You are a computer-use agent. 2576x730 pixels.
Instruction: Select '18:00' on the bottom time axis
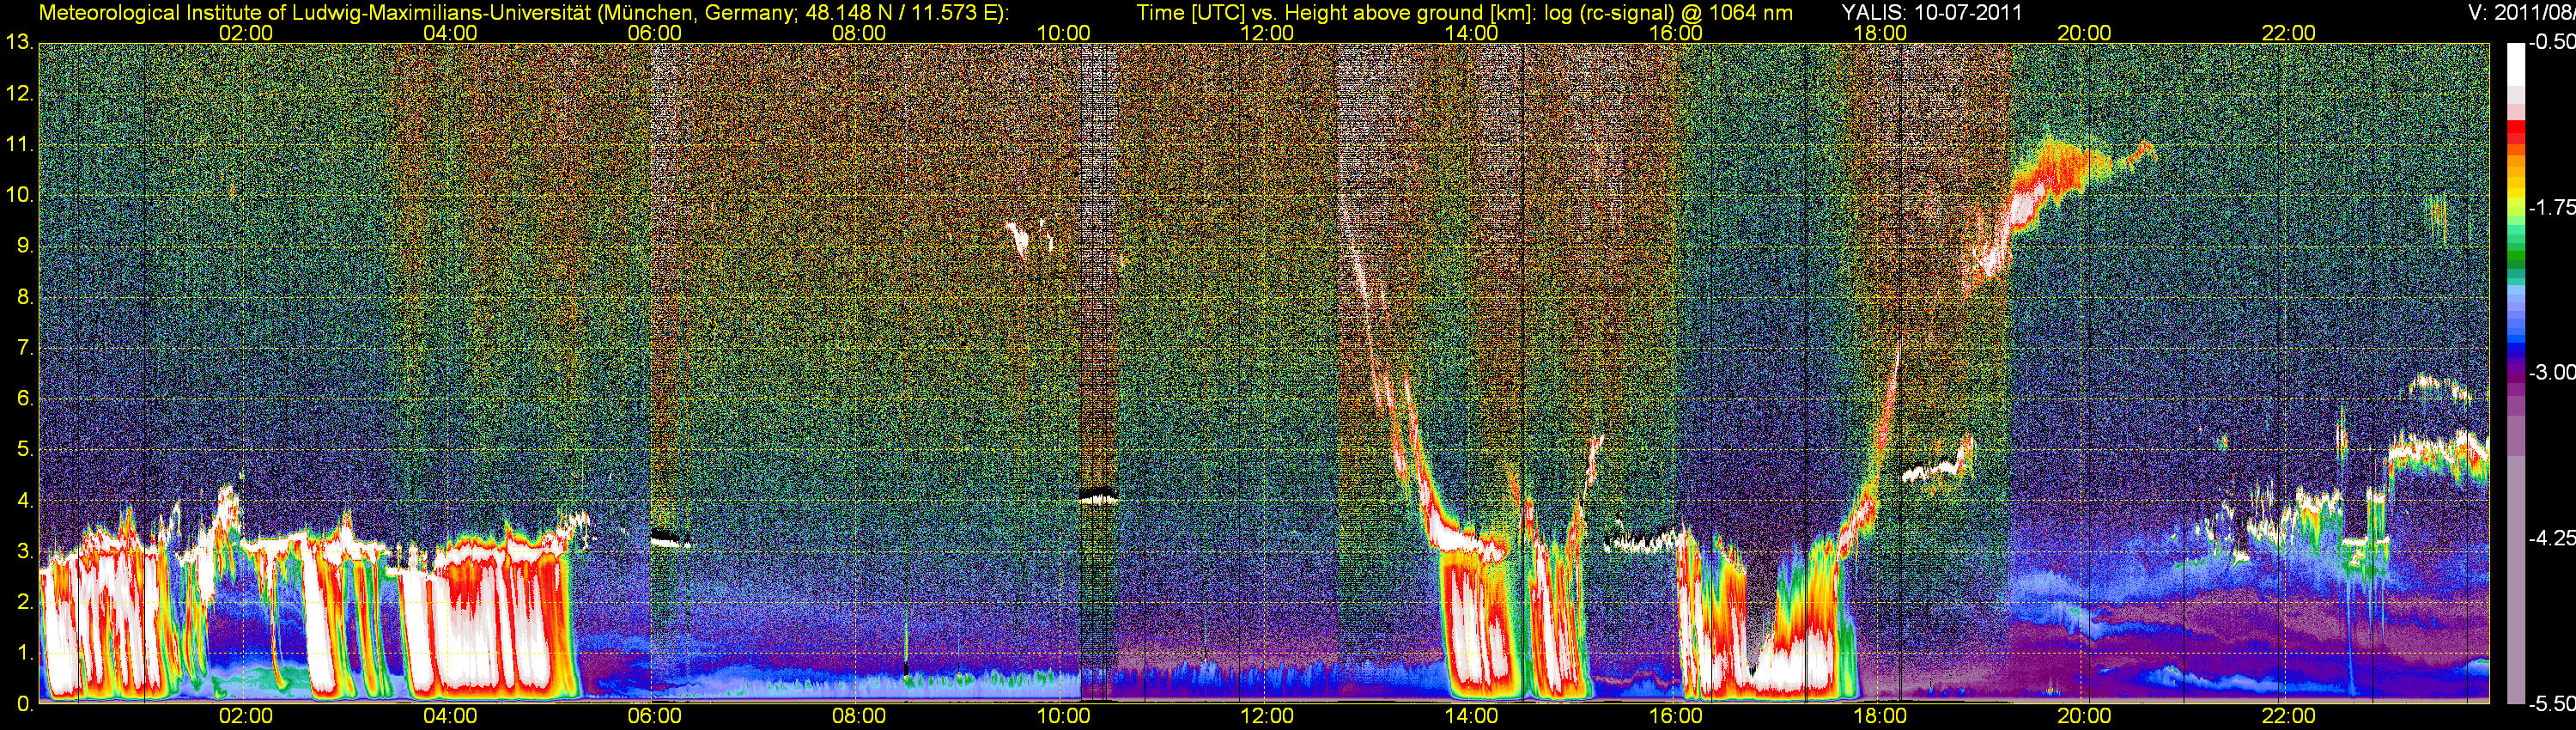(1880, 716)
